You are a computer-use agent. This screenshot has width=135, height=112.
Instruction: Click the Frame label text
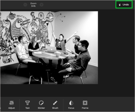[85, 108]
